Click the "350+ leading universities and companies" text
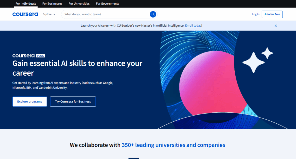The height and width of the screenshot is (159, 296). coord(173,145)
